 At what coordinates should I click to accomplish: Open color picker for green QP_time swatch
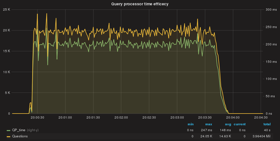click(x=8, y=131)
